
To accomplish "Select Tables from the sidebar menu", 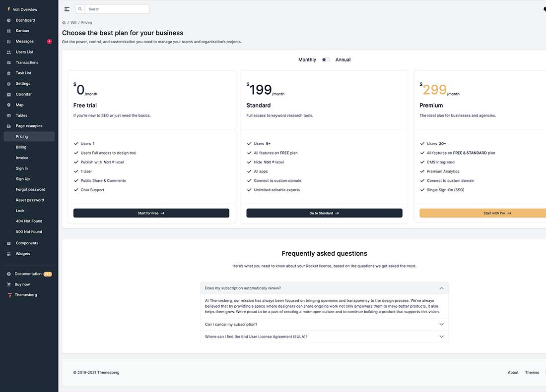I will tap(10, 115).
